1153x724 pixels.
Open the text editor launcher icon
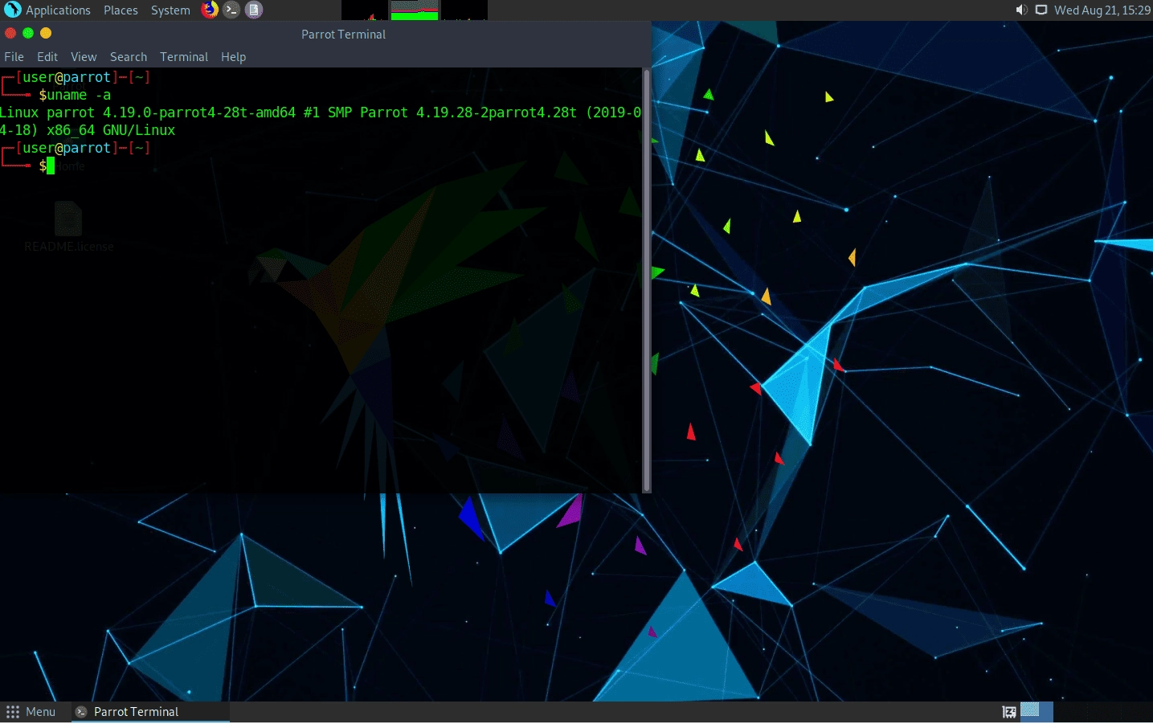(254, 10)
